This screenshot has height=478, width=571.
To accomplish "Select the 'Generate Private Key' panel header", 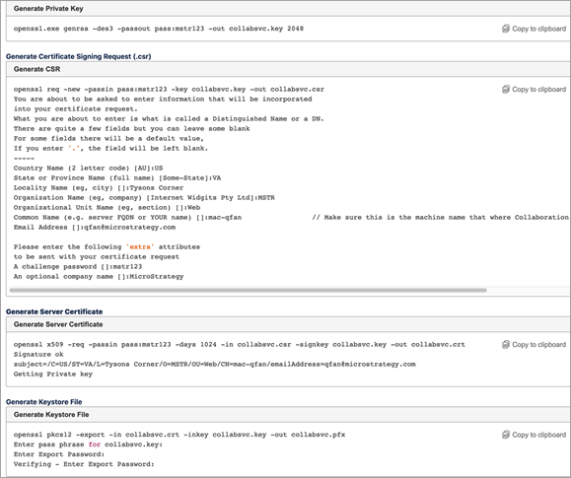I will [x=288, y=8].
